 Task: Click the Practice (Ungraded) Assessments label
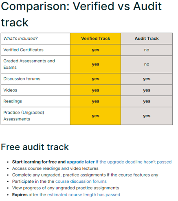click(x=24, y=116)
